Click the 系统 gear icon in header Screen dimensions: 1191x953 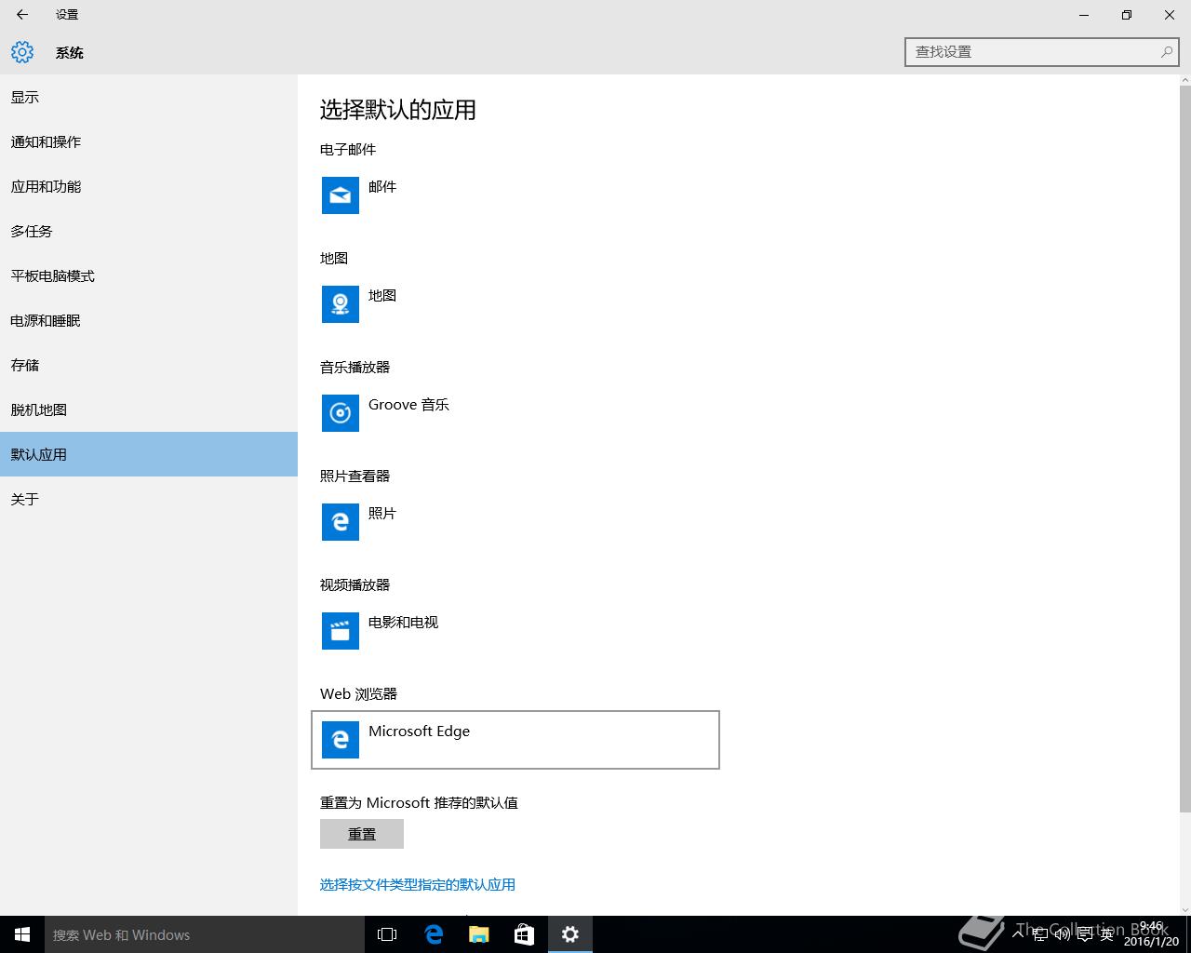(22, 52)
